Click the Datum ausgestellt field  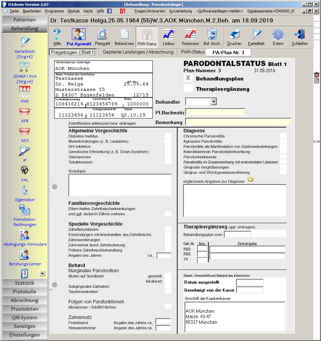[x=250, y=282]
